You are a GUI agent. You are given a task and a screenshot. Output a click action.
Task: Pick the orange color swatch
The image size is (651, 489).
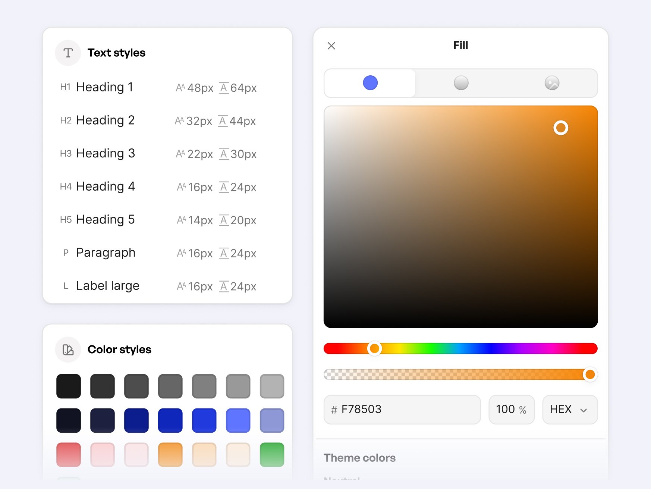[x=170, y=455]
